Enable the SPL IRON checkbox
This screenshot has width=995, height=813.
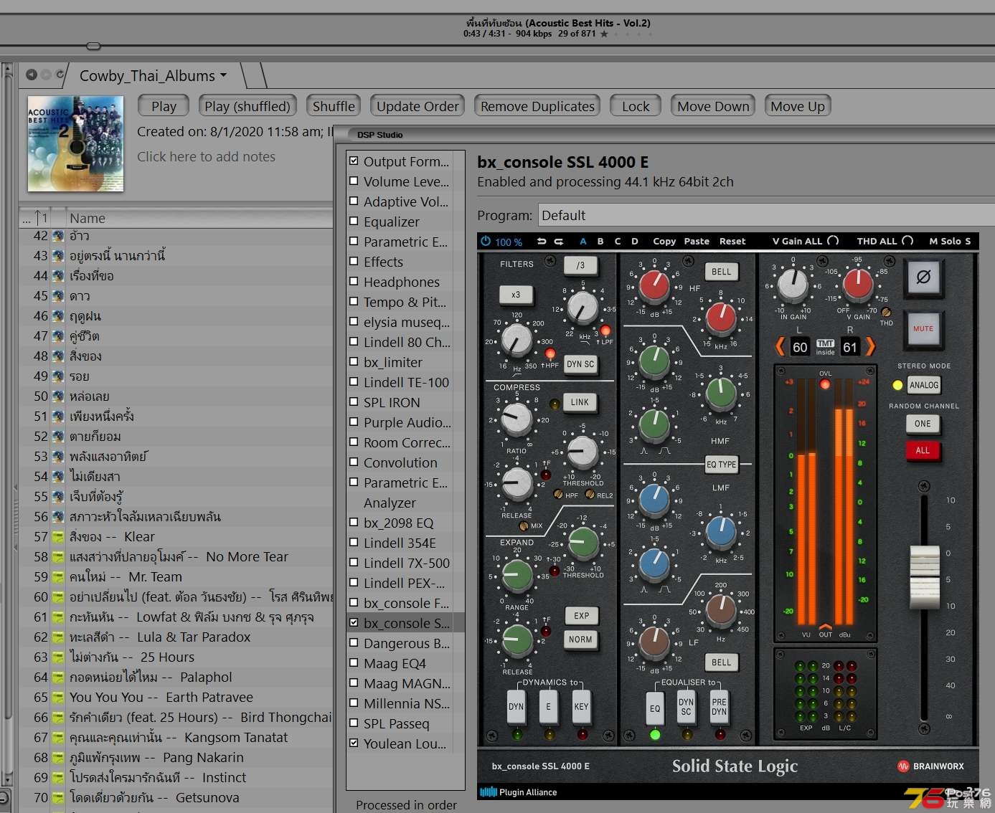click(354, 401)
